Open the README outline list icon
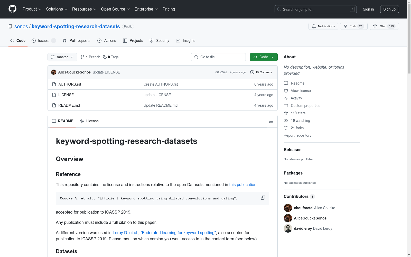The width and height of the screenshot is (411, 257). pyautogui.click(x=271, y=121)
